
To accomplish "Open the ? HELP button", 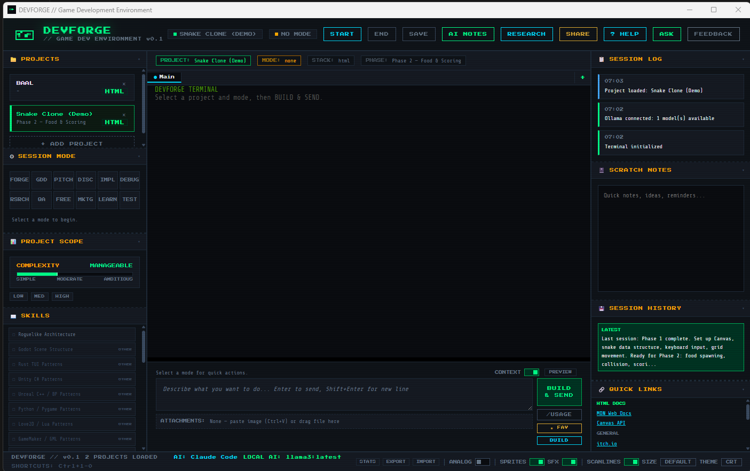I will point(625,34).
